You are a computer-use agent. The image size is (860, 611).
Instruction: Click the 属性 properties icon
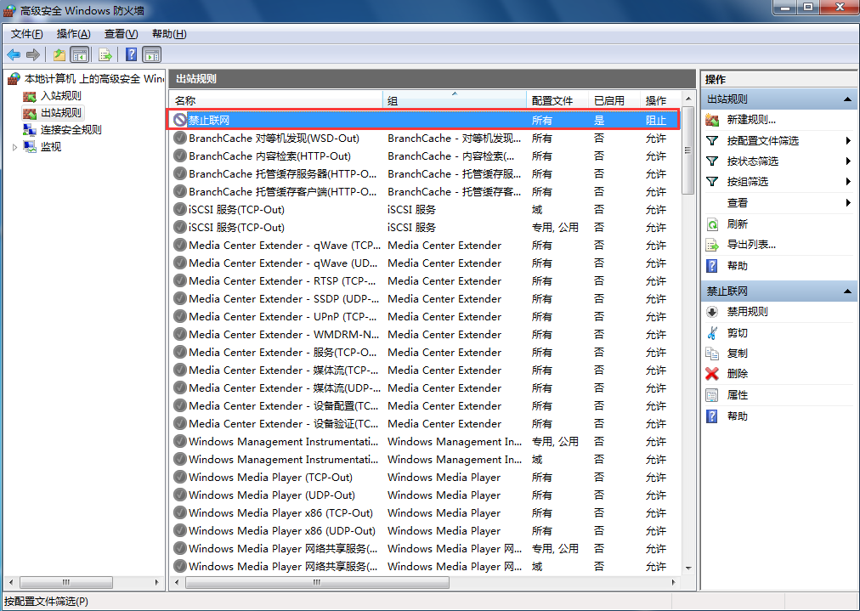click(712, 395)
